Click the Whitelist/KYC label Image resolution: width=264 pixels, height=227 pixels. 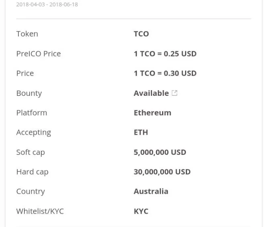coord(40,211)
